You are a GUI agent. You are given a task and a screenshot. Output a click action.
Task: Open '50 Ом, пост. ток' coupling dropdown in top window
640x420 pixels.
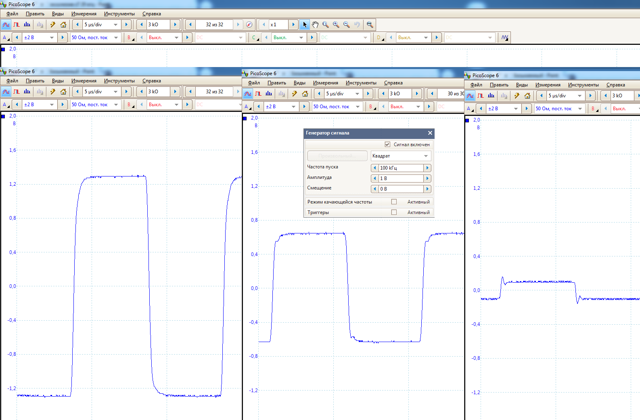click(116, 38)
